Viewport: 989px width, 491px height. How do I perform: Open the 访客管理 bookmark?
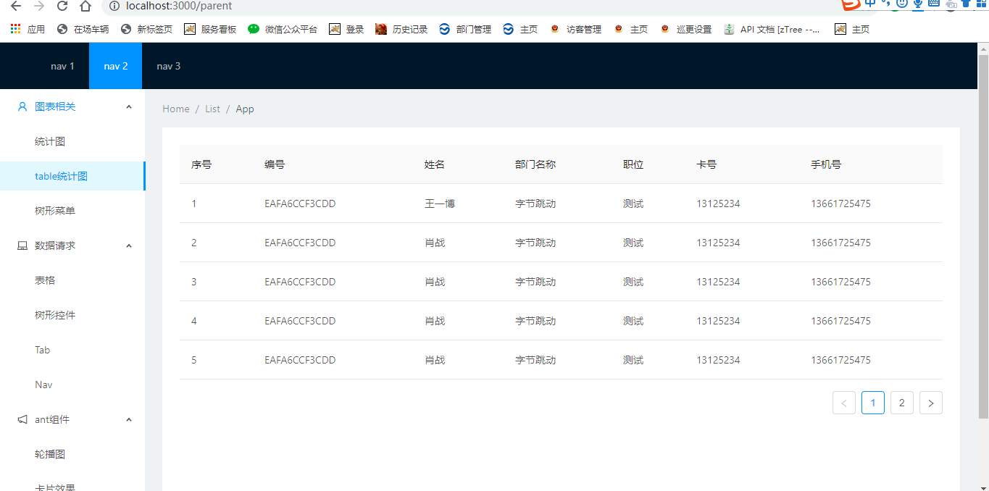pos(575,30)
